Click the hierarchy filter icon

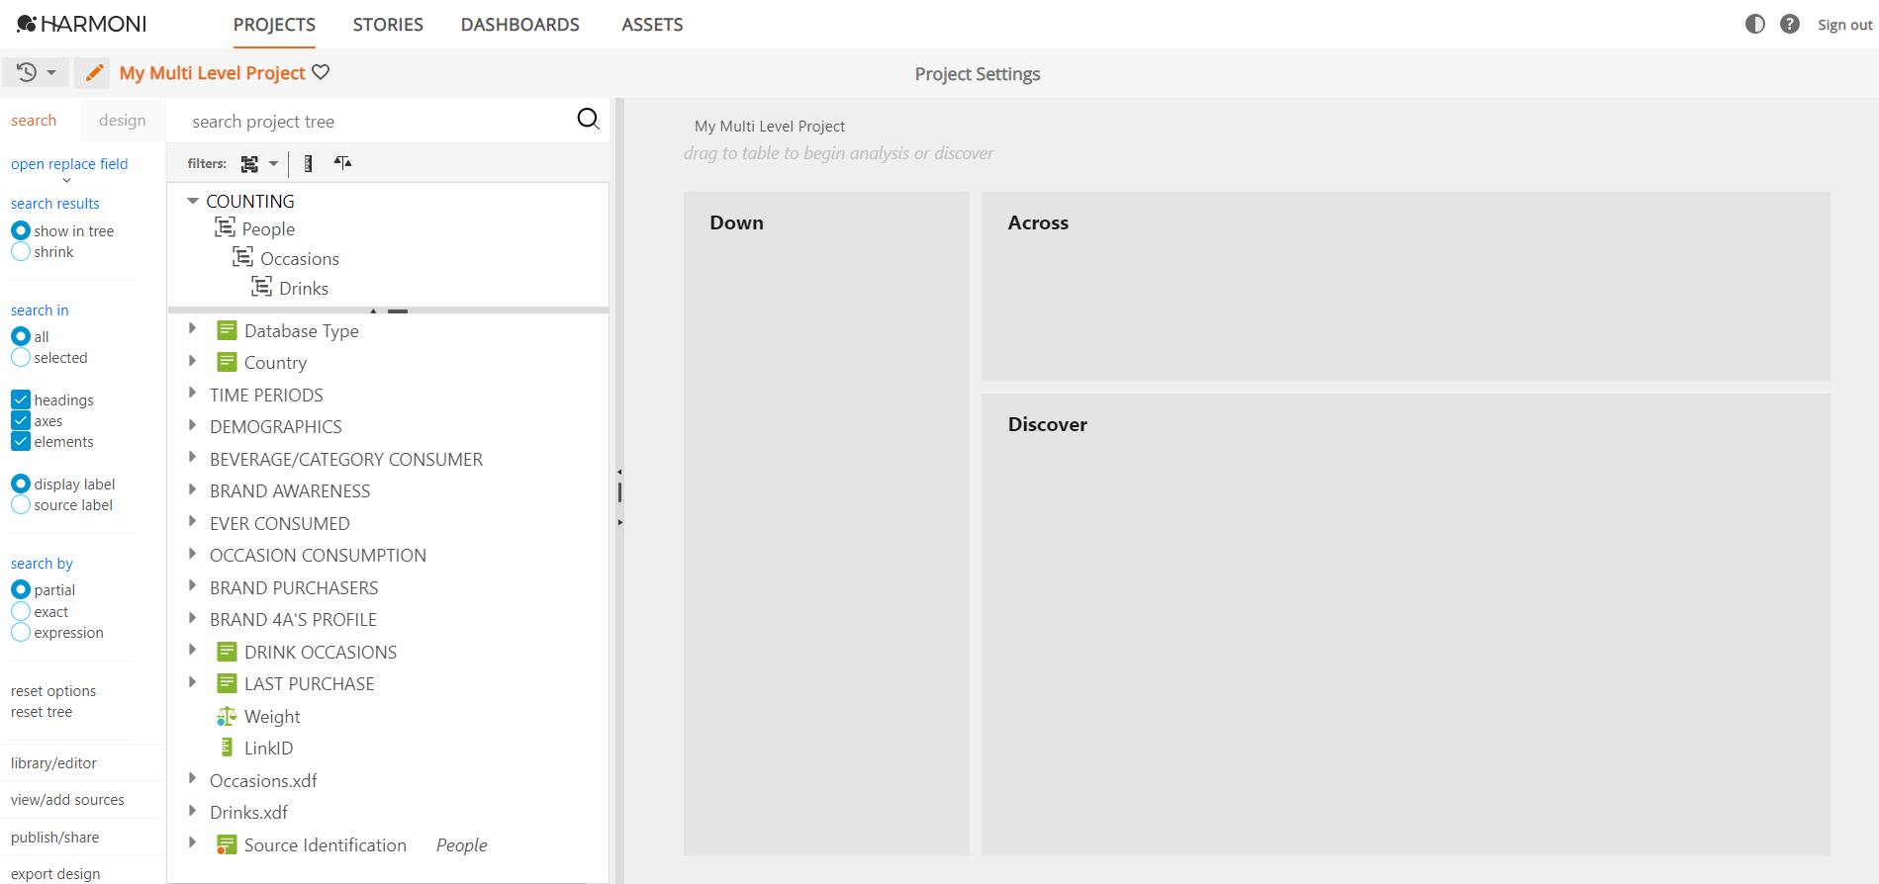[x=249, y=164]
